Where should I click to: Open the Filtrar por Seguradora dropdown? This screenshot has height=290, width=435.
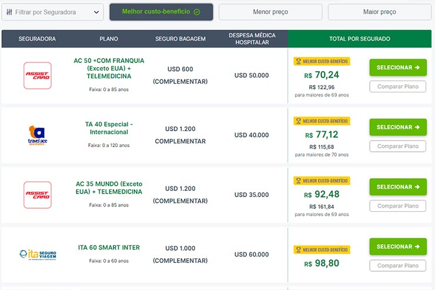[53, 12]
